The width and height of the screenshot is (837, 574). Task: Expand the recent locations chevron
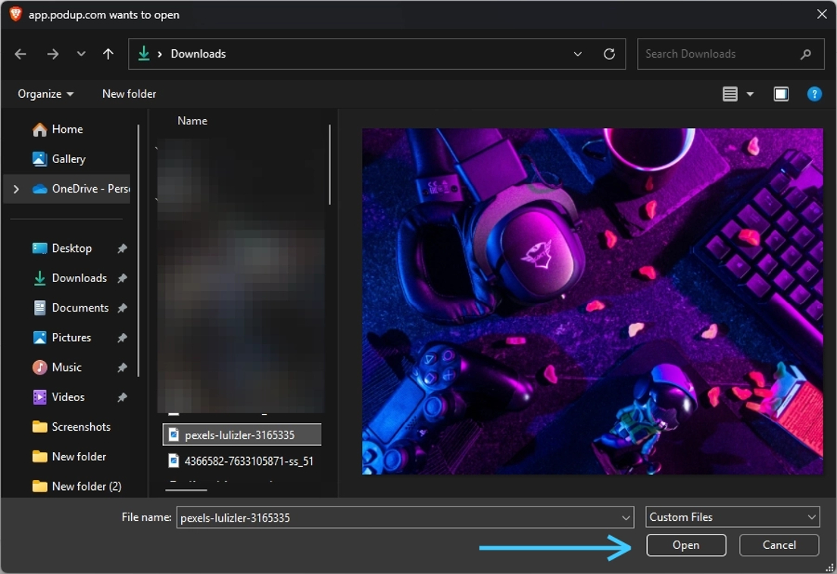click(x=81, y=54)
